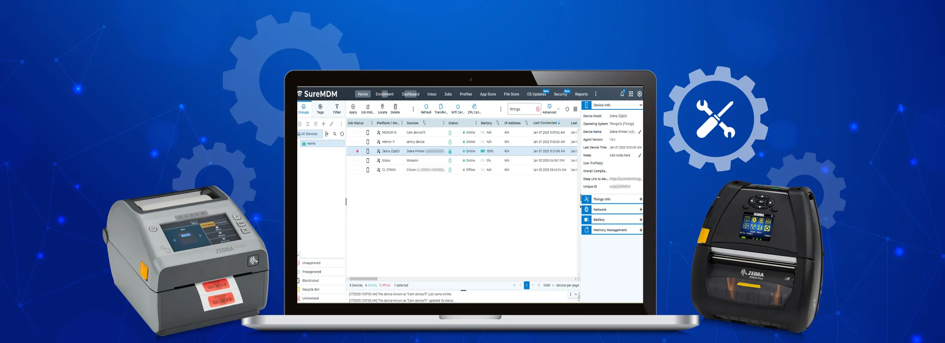Open the Profiles menu tab
The width and height of the screenshot is (945, 343).
[466, 94]
